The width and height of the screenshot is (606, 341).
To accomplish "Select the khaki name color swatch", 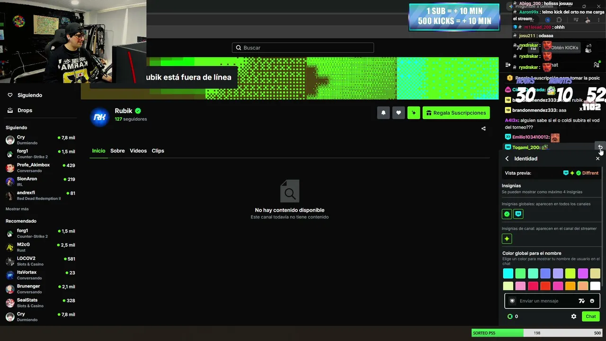I will [x=595, y=273].
